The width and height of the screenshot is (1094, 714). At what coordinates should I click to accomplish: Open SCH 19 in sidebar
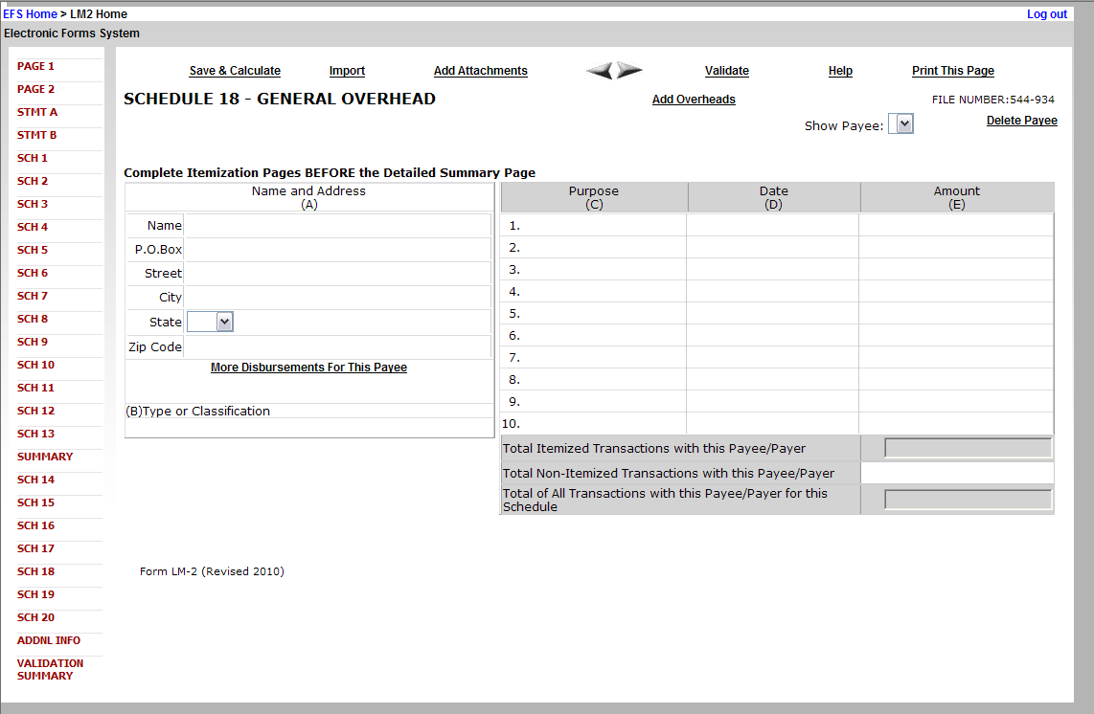pos(35,595)
